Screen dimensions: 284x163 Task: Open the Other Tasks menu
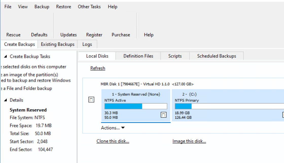pyautogui.click(x=89, y=7)
